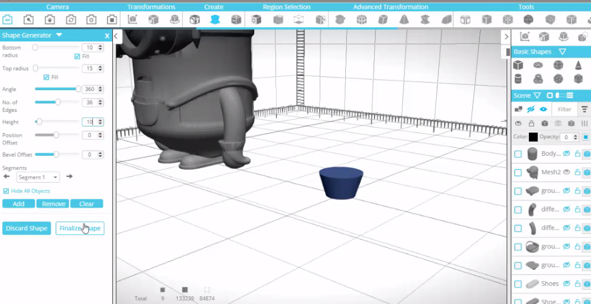Add a cone from Basic Shapes
This screenshot has width=591, height=304.
tap(578, 65)
